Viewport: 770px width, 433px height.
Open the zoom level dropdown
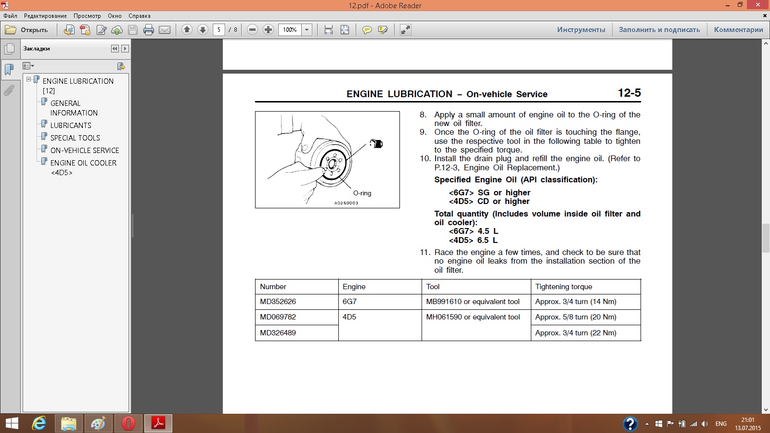click(307, 30)
